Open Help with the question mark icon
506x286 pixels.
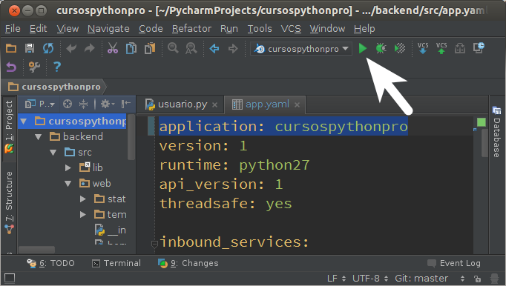(57, 67)
